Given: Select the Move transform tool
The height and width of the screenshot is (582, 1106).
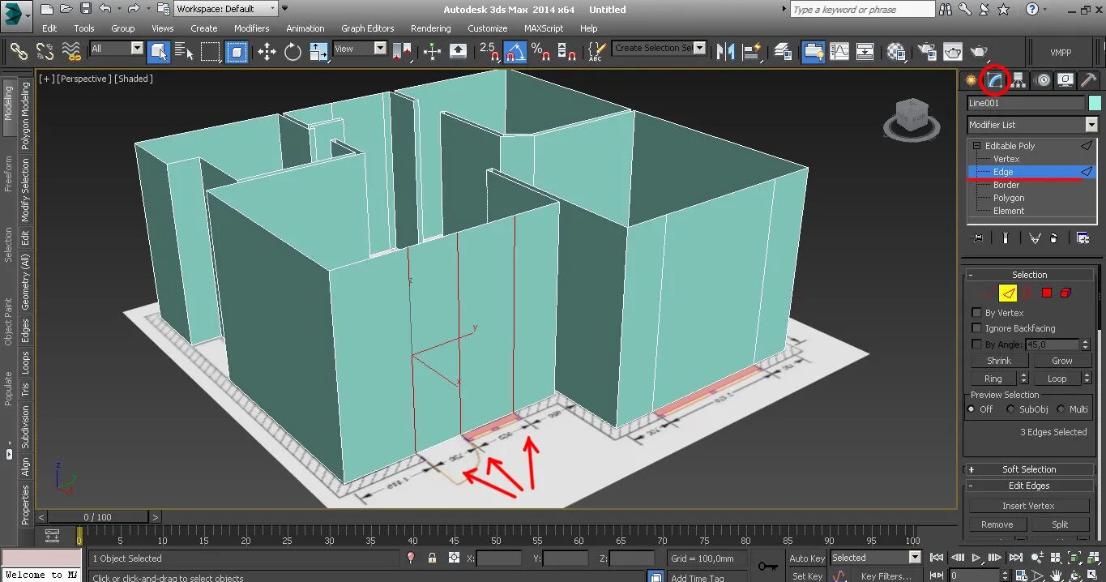Looking at the screenshot, I should coord(267,52).
